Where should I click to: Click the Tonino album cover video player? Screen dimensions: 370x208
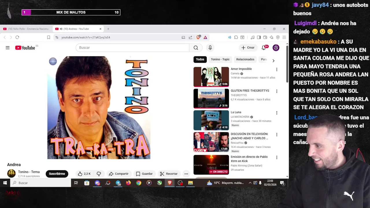click(x=99, y=107)
